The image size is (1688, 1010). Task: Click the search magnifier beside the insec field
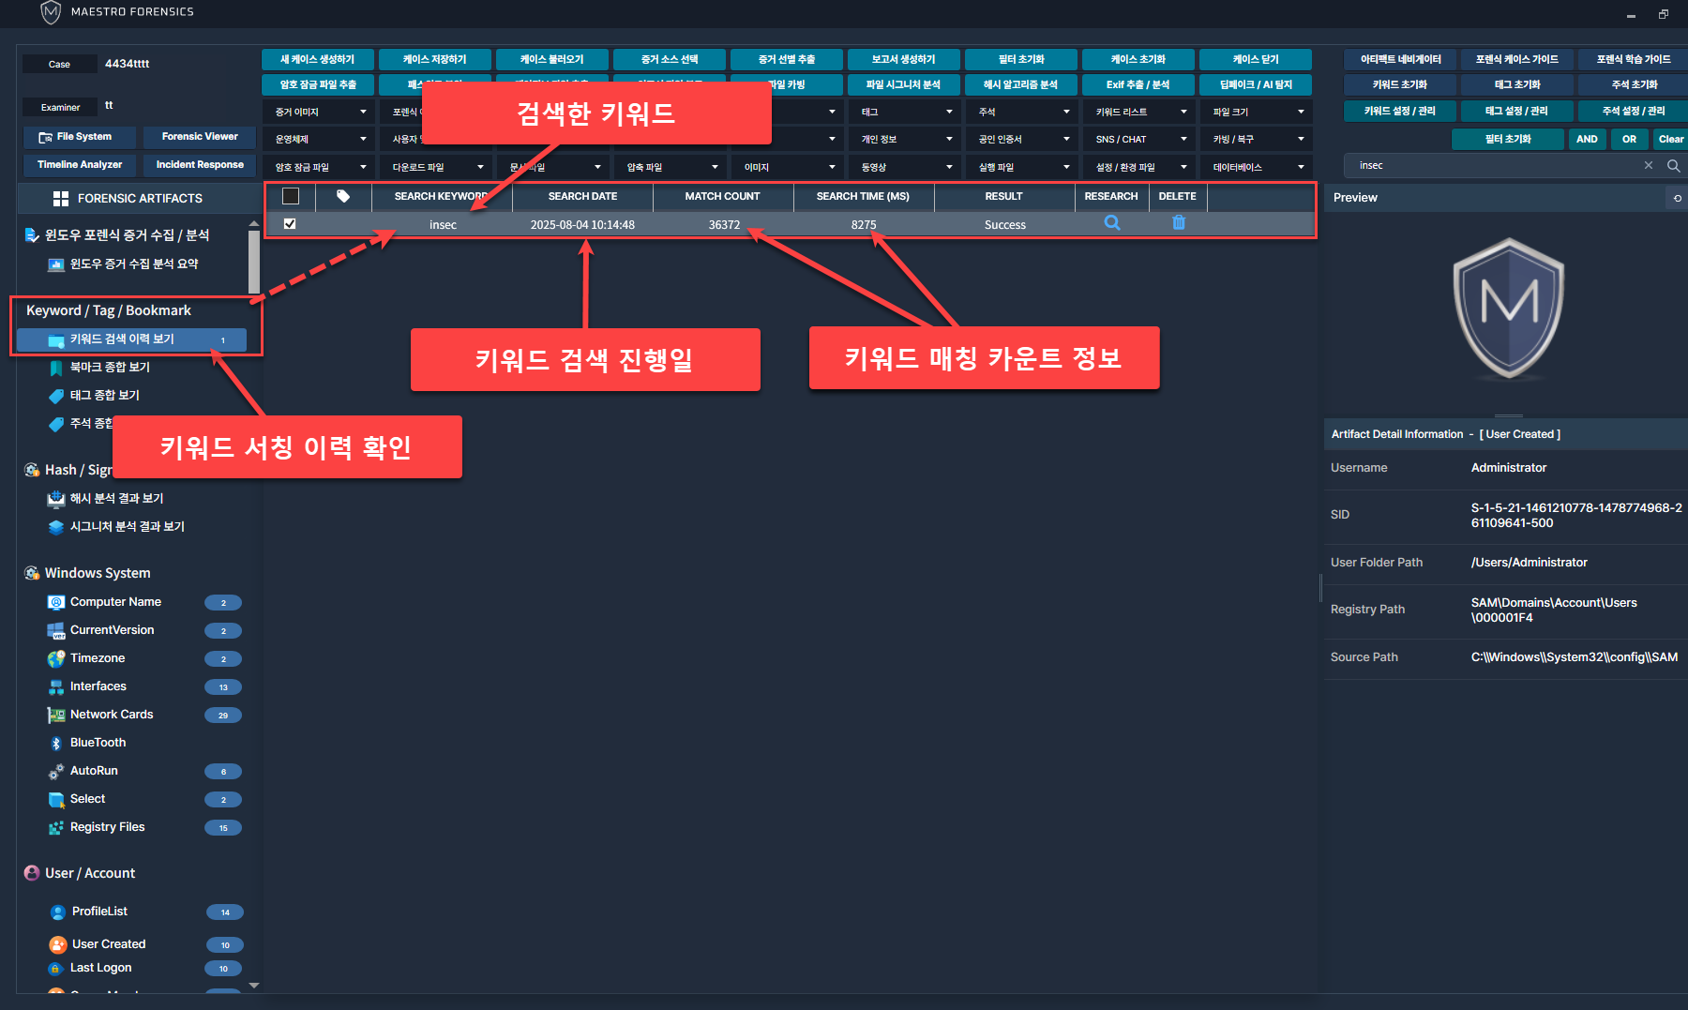pos(1673,165)
